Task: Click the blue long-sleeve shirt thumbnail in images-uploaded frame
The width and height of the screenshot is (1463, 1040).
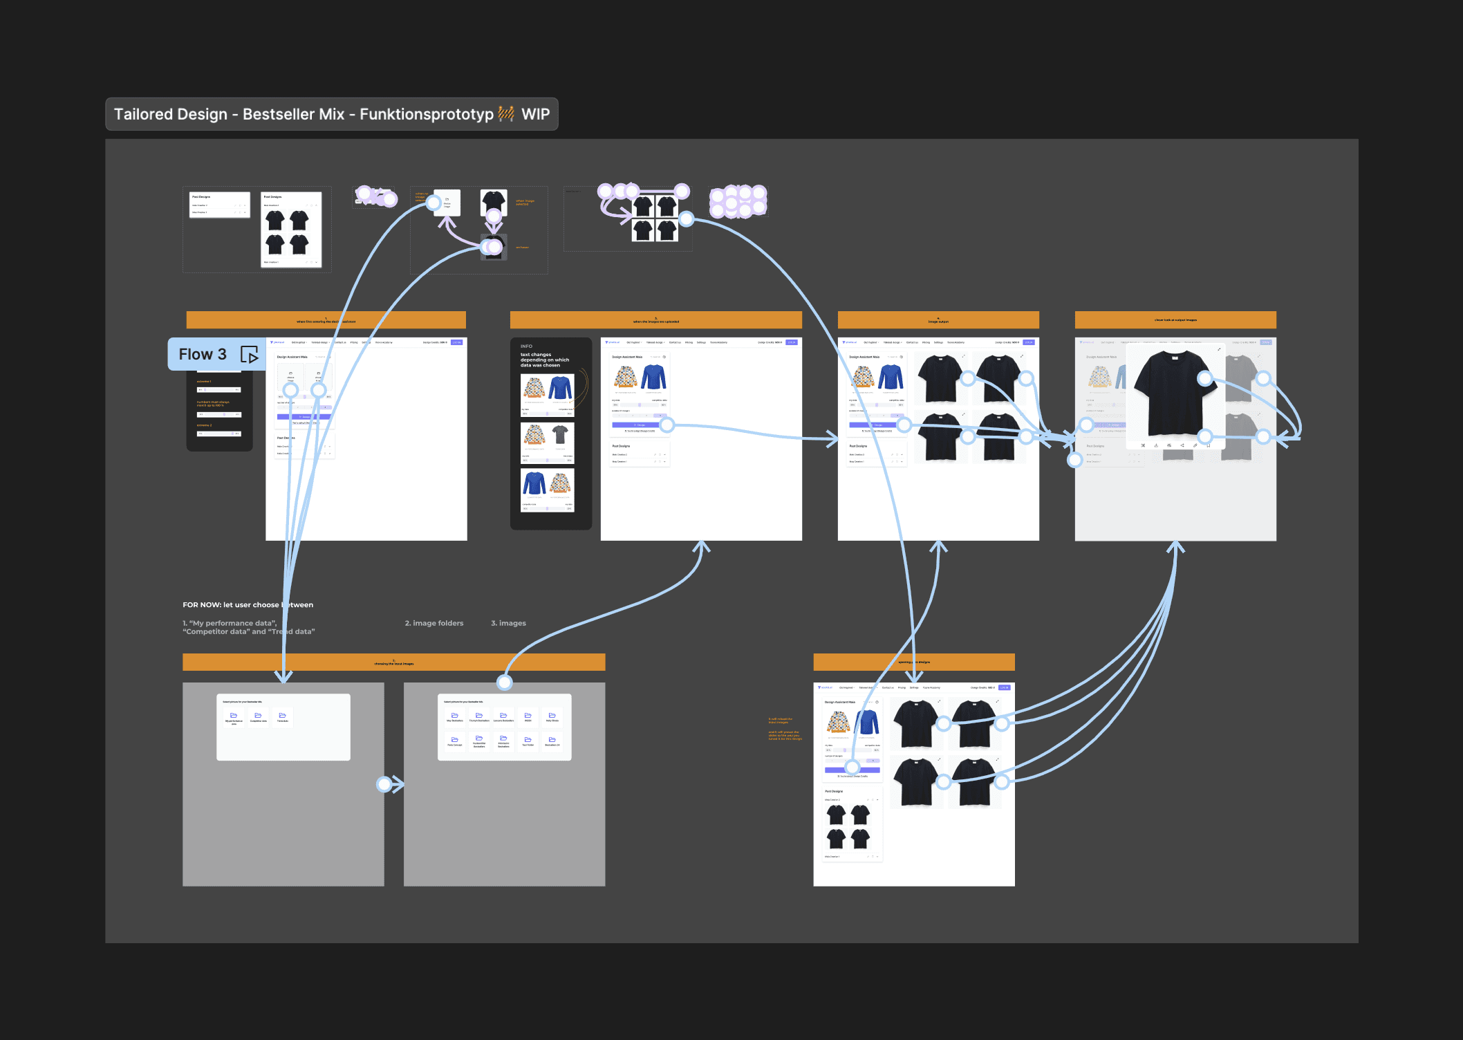Action: point(653,377)
